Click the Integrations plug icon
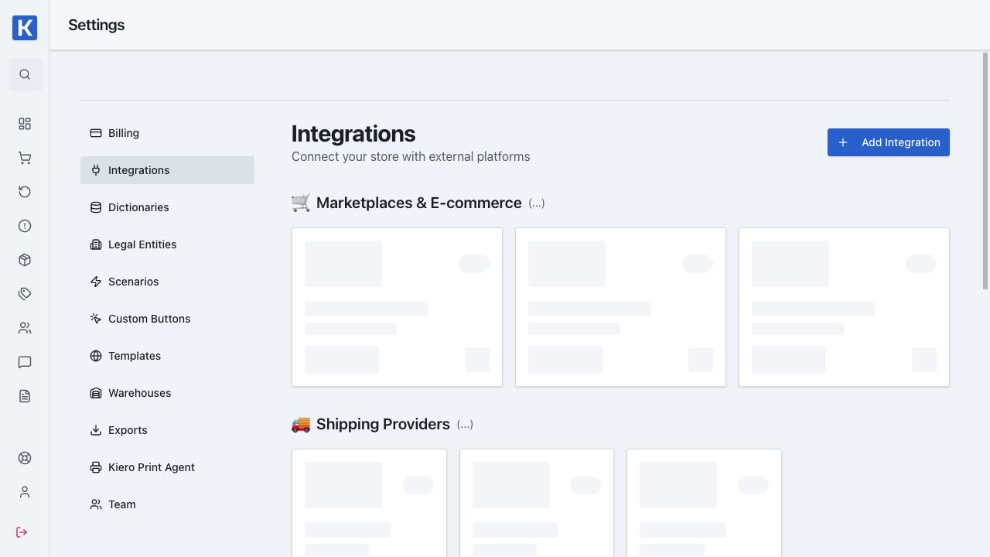The height and width of the screenshot is (557, 990). (x=96, y=170)
